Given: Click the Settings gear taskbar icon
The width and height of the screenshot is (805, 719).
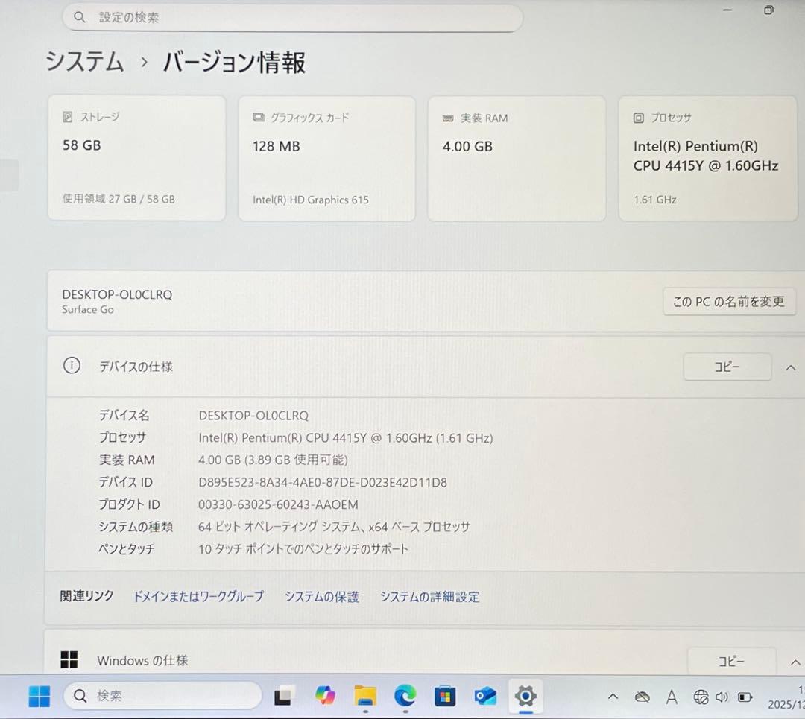Looking at the screenshot, I should pyautogui.click(x=525, y=697).
